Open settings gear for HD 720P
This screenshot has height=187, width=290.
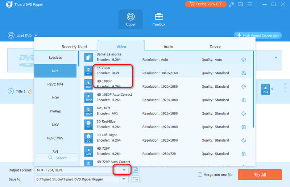tap(244, 154)
